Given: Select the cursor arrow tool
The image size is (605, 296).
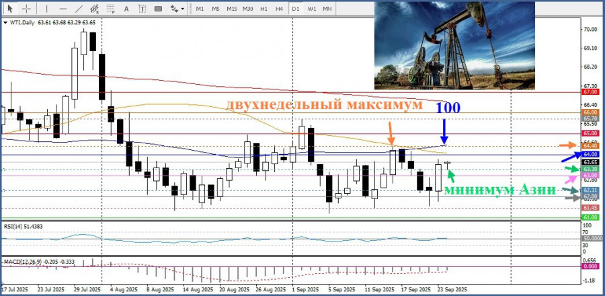Looking at the screenshot, I should [x=9, y=9].
